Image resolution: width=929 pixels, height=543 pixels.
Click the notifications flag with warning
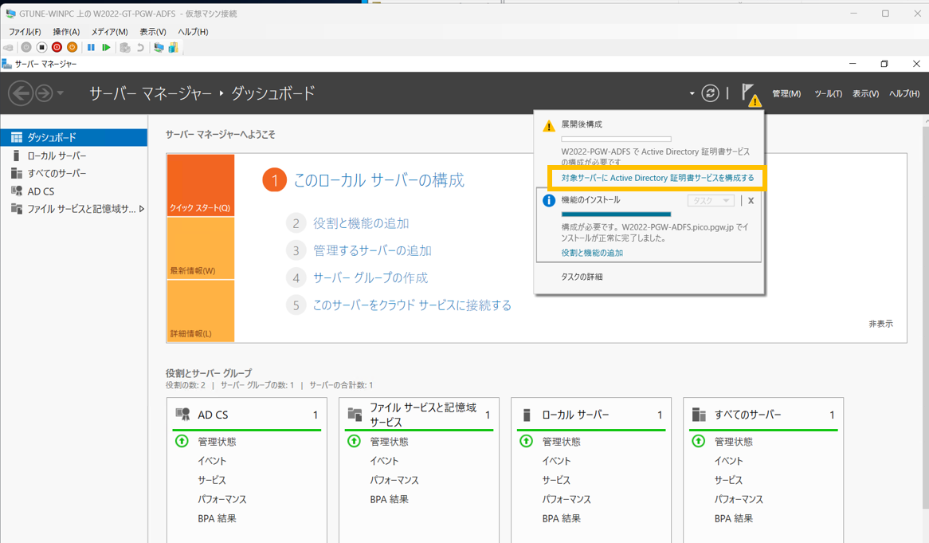click(x=751, y=94)
